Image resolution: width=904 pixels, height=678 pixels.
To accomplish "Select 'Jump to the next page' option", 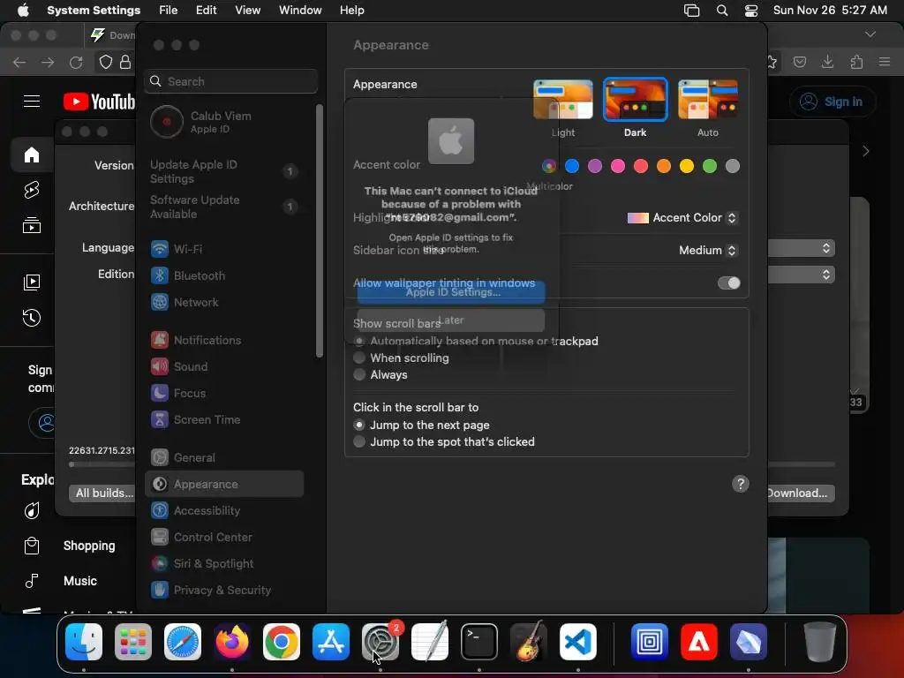I will 359,425.
